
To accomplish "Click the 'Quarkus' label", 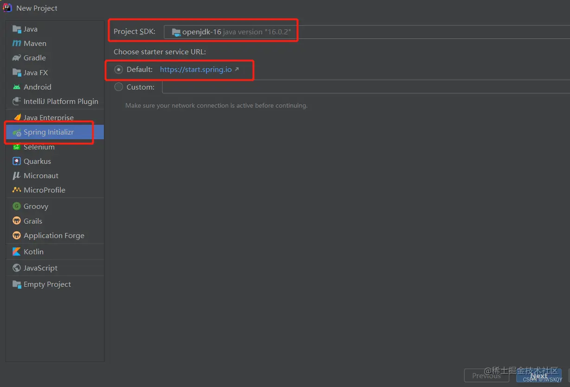I will click(37, 161).
